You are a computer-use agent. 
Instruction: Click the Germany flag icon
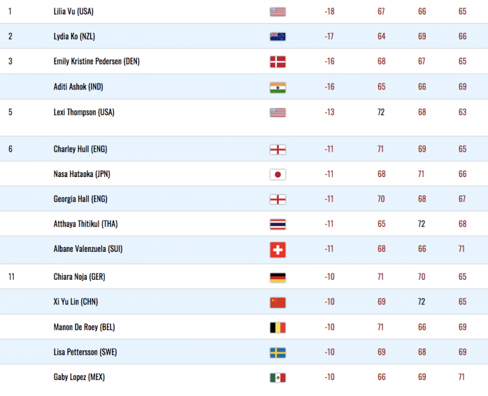coord(278,277)
